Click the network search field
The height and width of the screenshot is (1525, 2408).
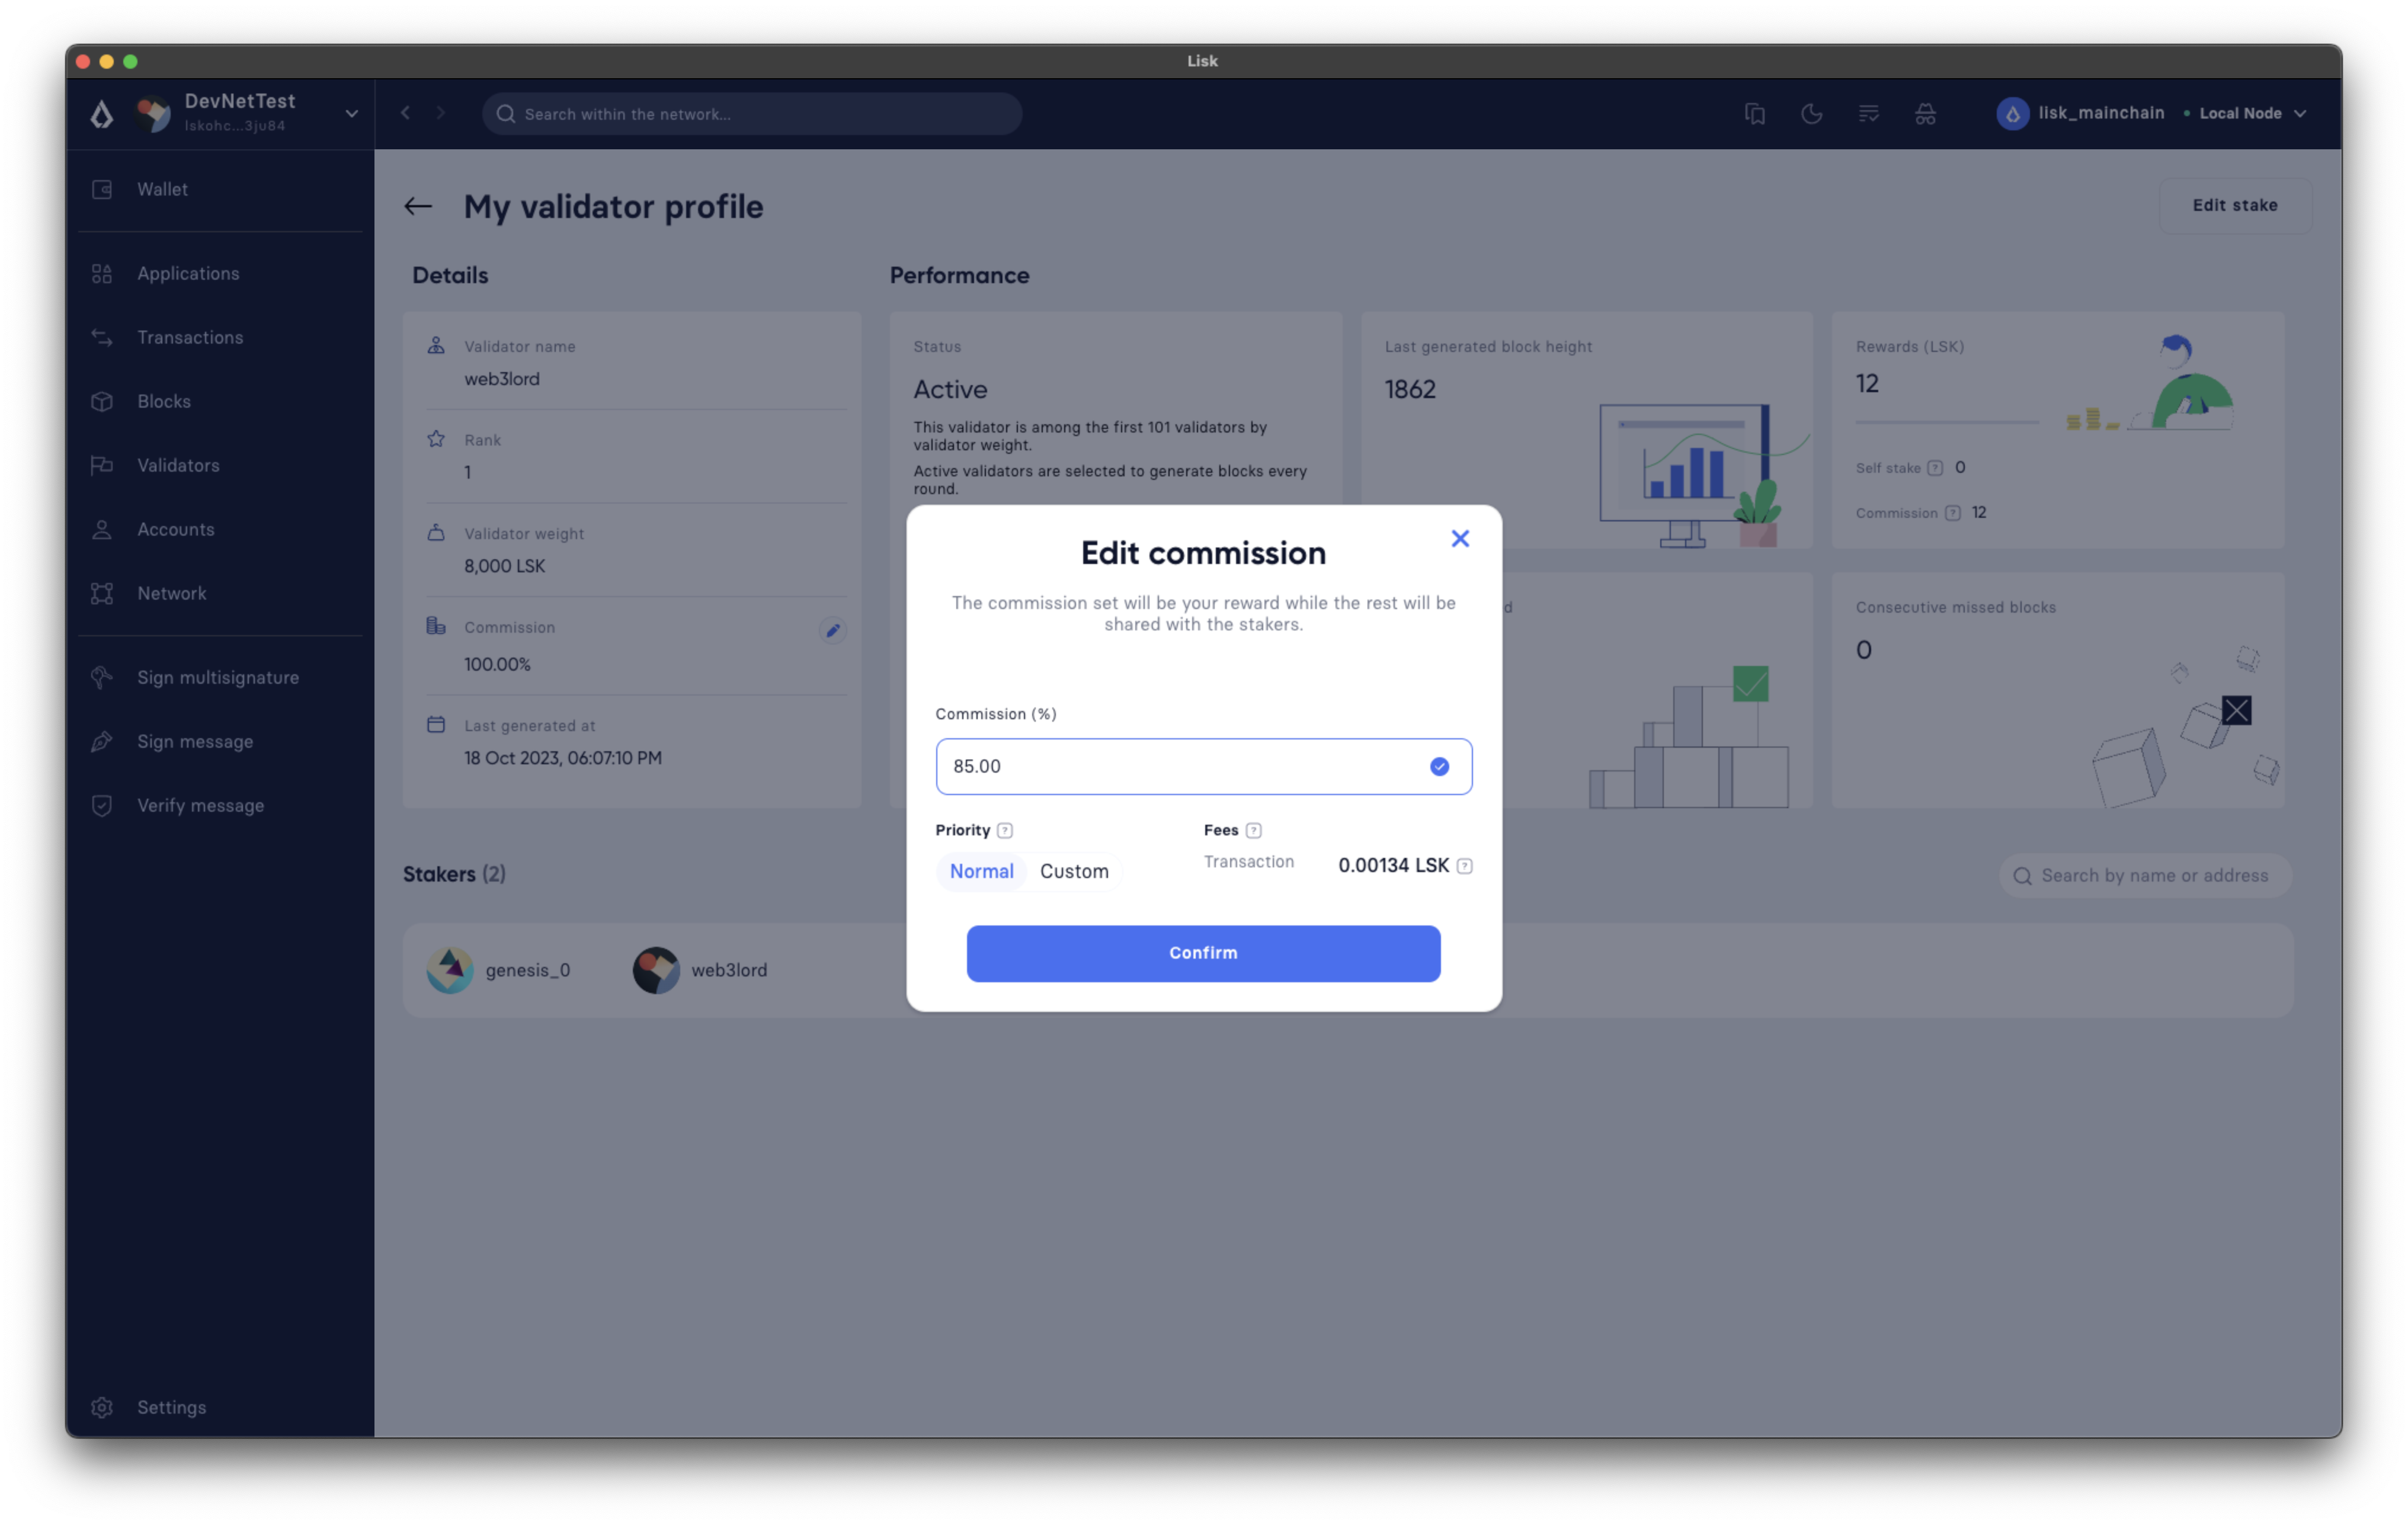coord(752,114)
